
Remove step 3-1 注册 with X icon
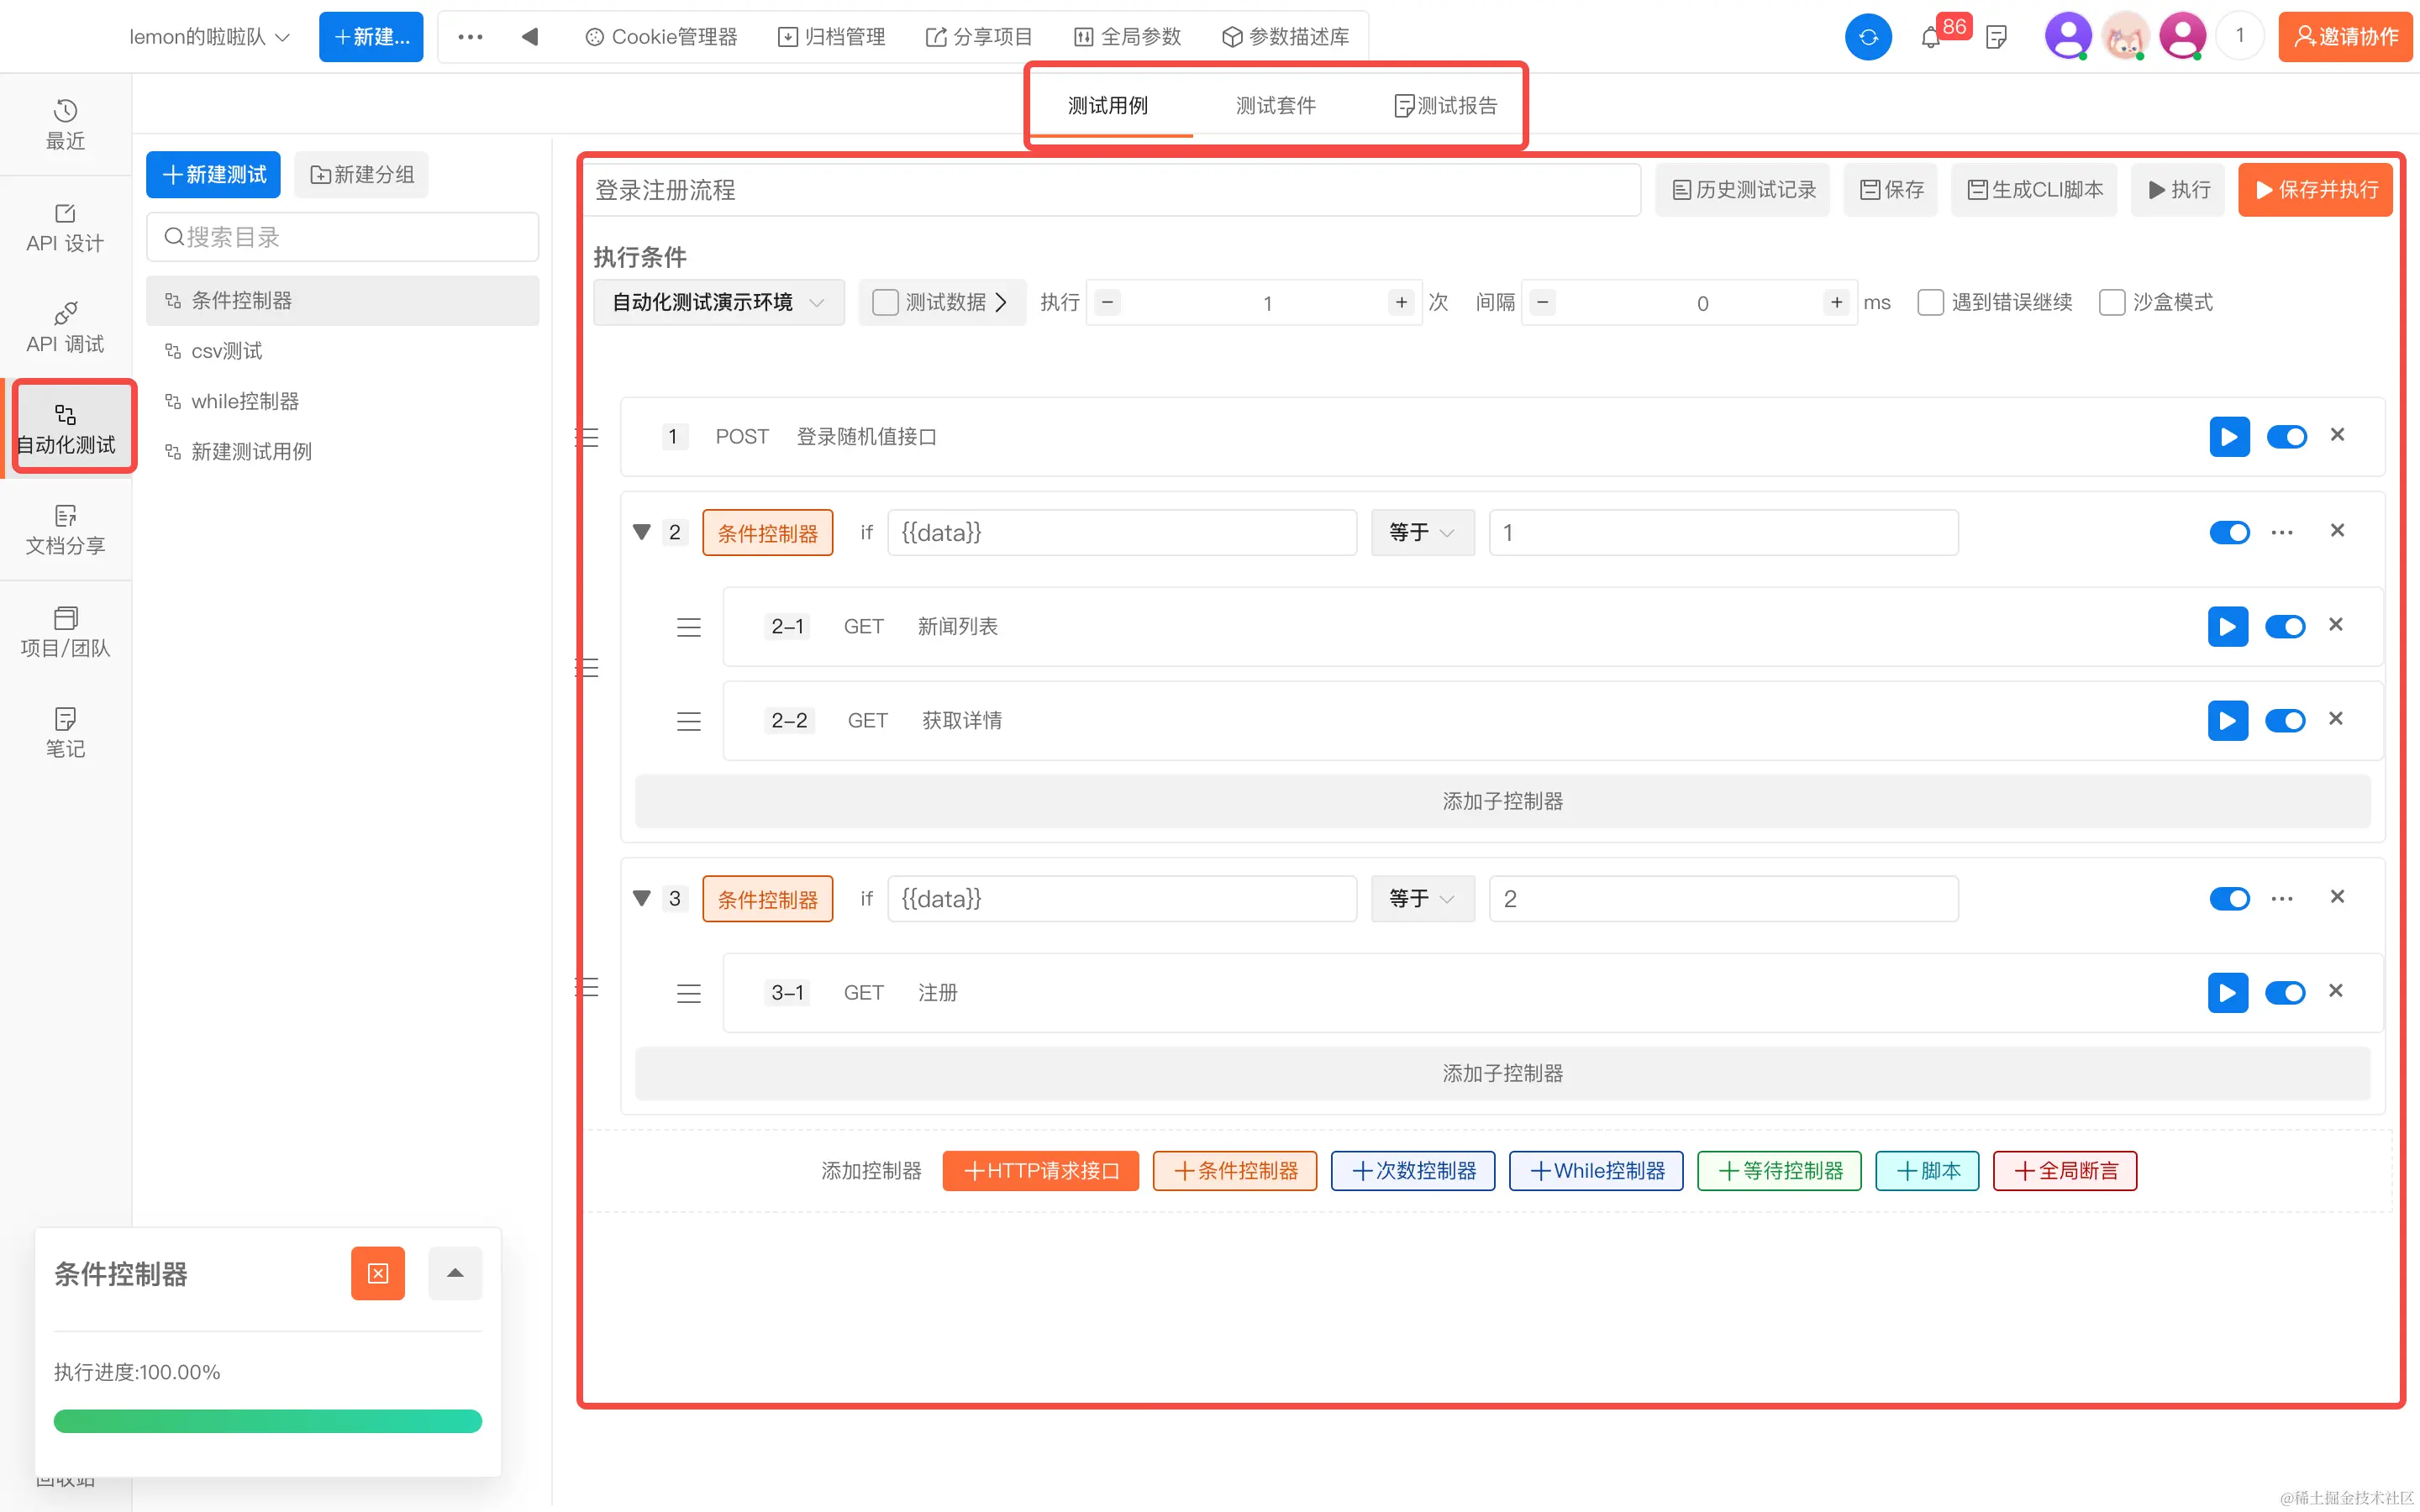[2335, 991]
